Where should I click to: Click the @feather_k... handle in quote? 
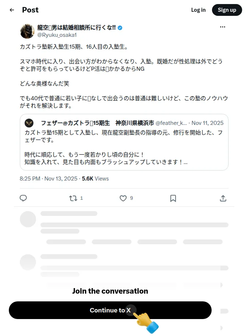[171, 123]
